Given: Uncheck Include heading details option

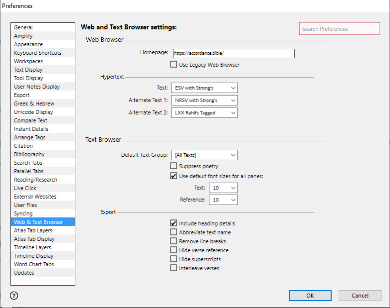Looking at the screenshot, I should click(174, 224).
